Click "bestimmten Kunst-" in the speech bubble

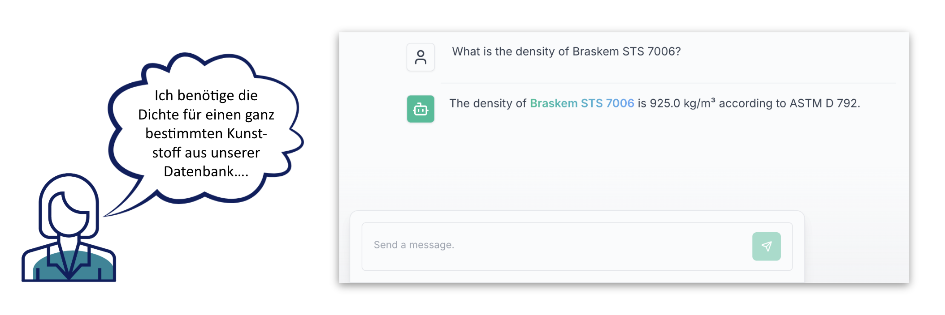pyautogui.click(x=206, y=133)
